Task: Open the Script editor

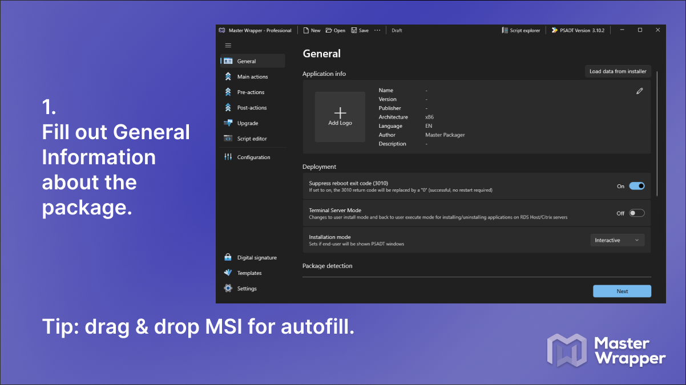Action: pos(252,139)
